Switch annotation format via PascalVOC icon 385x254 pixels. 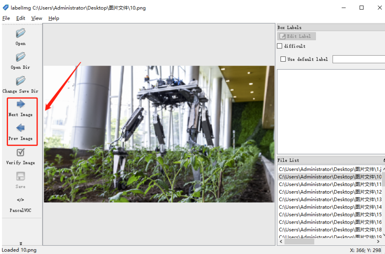21,200
